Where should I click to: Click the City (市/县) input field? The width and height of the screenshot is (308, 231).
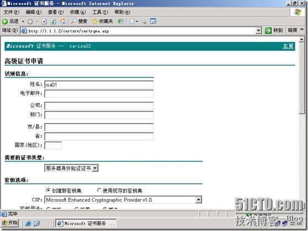pos(99,127)
